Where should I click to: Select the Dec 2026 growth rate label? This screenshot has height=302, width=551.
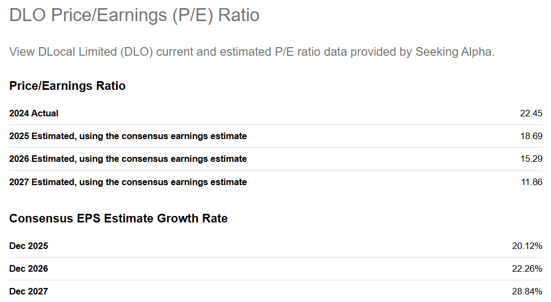pyautogui.click(x=29, y=269)
